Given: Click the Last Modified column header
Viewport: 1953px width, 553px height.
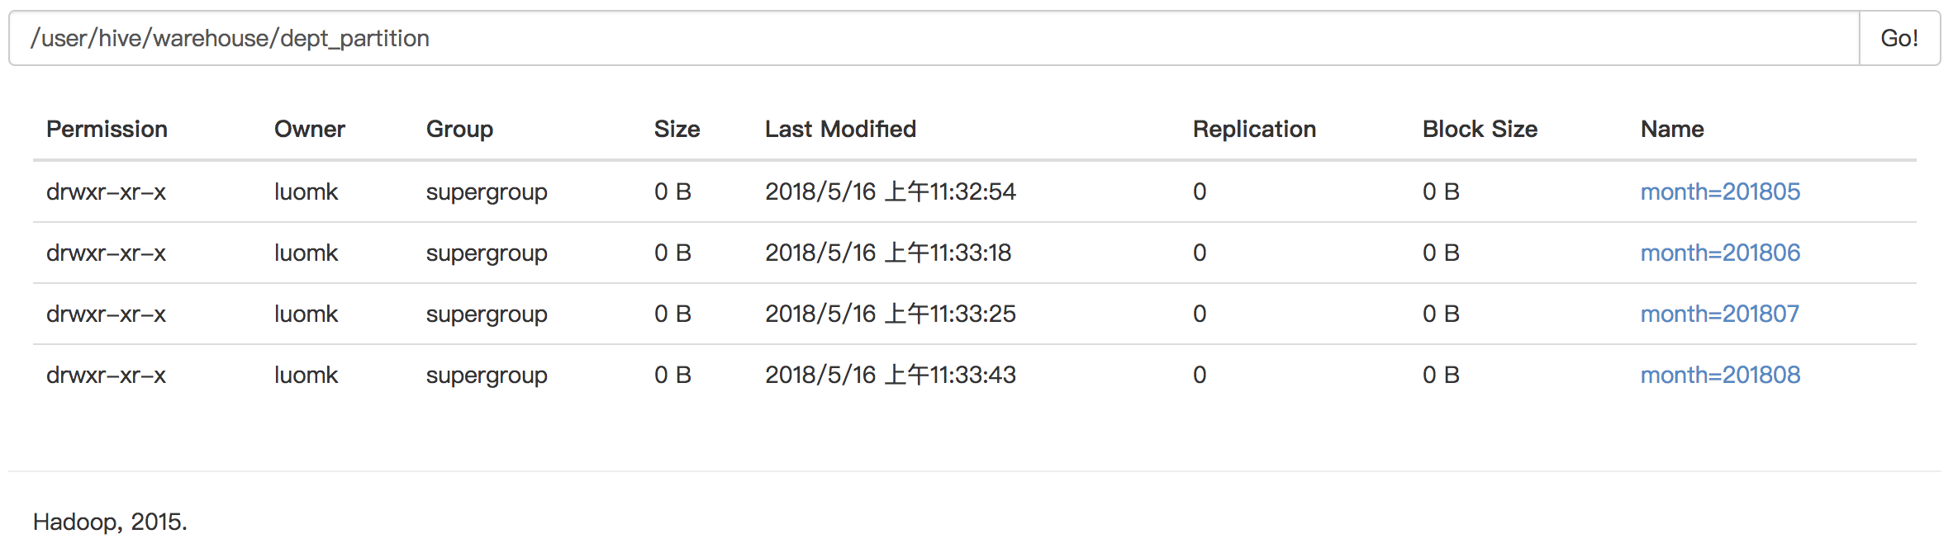Looking at the screenshot, I should pos(840,129).
